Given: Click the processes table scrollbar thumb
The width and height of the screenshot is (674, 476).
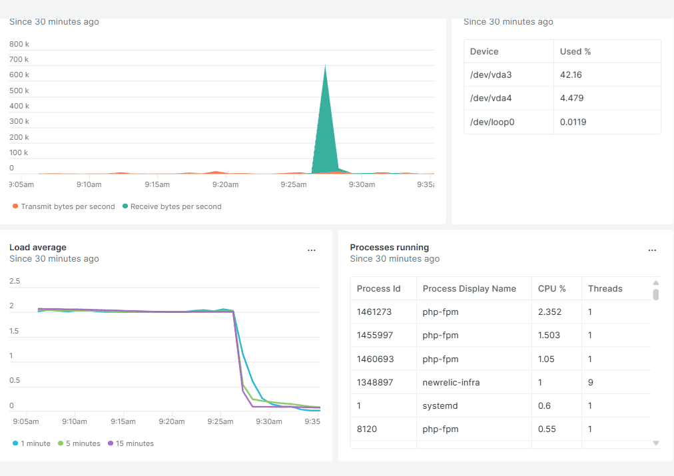Looking at the screenshot, I should pos(655,294).
